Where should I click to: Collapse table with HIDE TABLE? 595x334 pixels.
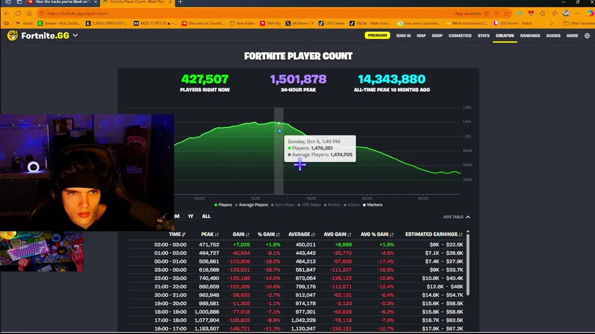(x=456, y=217)
